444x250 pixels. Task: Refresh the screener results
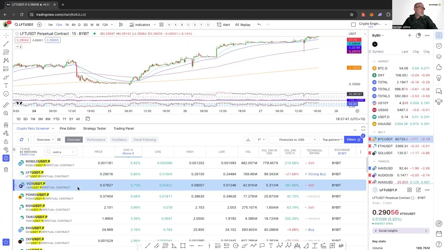tap(21, 140)
